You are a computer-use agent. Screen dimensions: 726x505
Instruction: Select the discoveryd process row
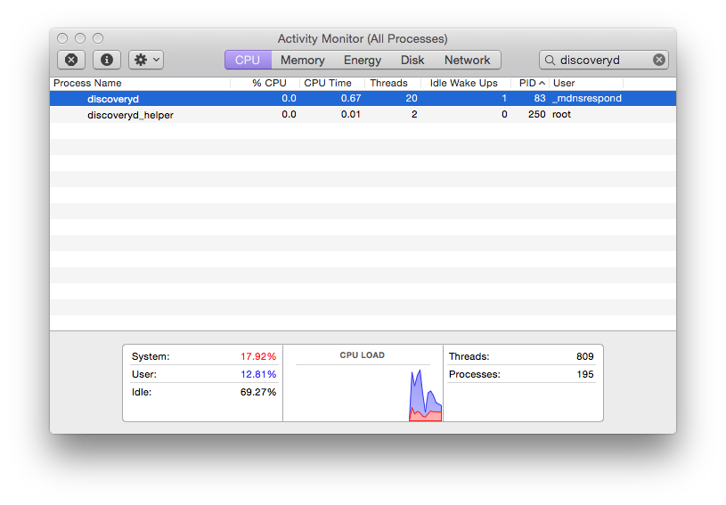pos(363,99)
